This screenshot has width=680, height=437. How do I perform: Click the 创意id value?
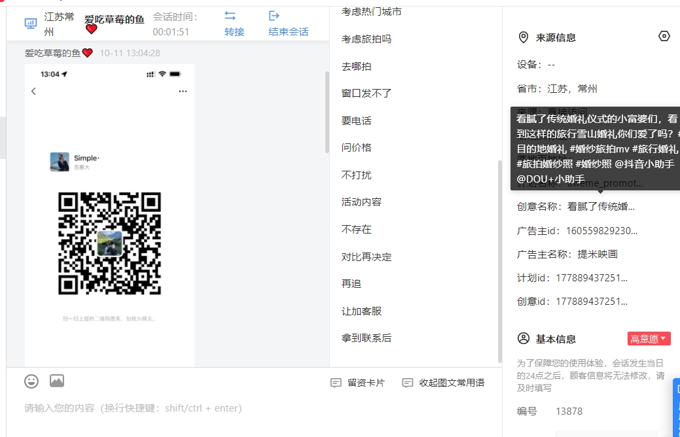pyautogui.click(x=592, y=302)
